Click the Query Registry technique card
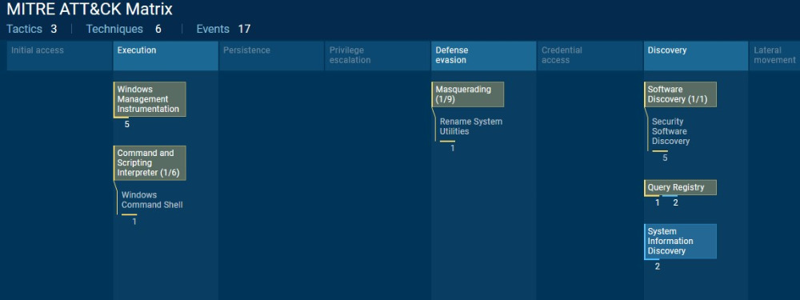The image size is (800, 300). [680, 187]
